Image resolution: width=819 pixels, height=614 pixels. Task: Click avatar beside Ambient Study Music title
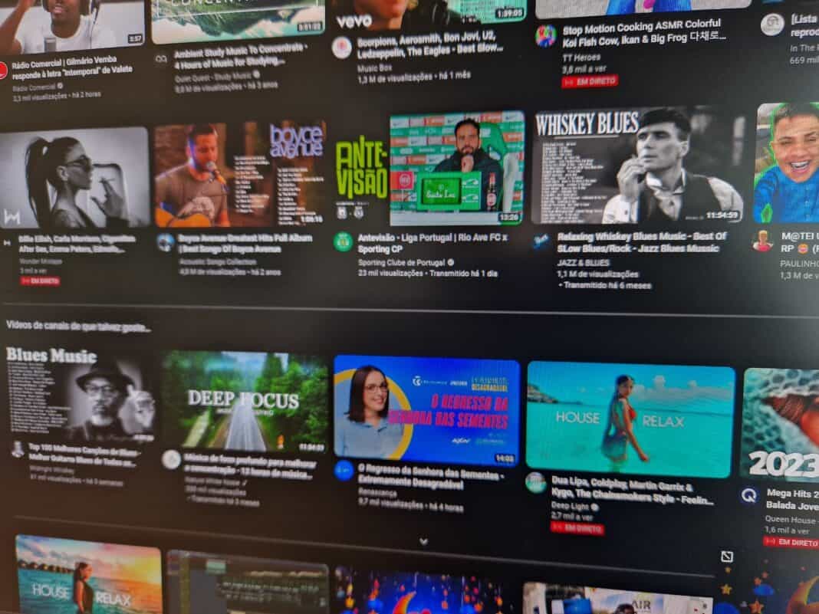(161, 60)
